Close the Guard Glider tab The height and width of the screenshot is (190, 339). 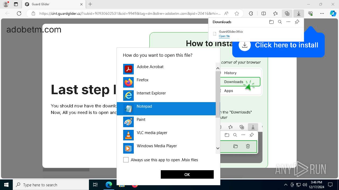81,4
